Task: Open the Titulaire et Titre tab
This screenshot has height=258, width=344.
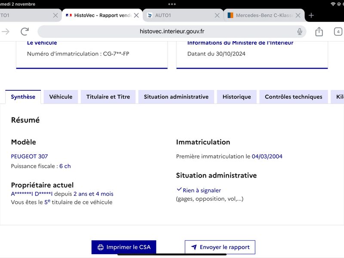Action: click(108, 97)
